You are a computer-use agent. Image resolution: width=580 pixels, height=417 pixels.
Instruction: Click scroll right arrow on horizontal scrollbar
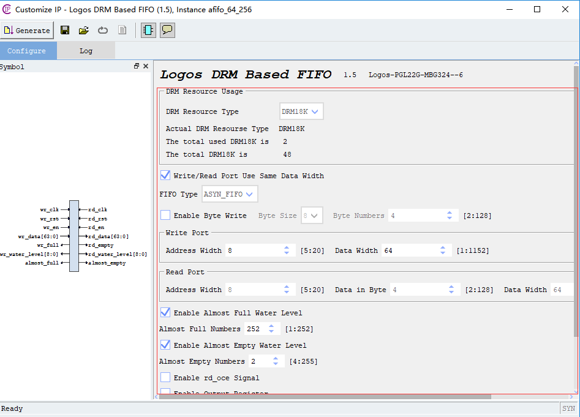(x=571, y=397)
